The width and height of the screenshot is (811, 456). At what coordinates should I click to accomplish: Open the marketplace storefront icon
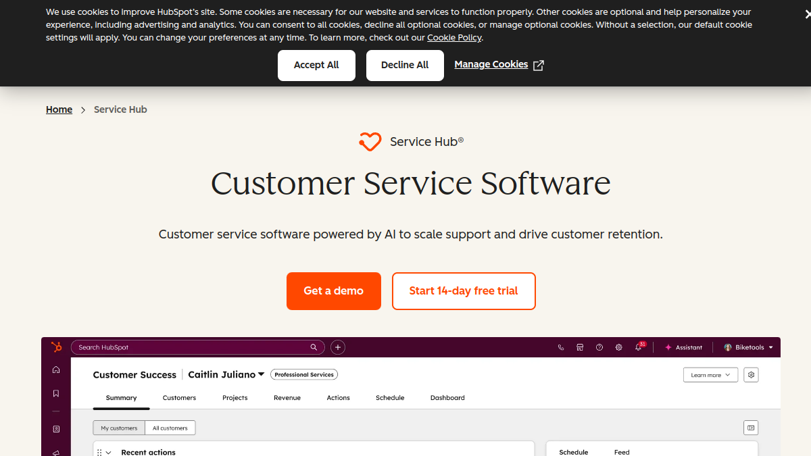(580, 347)
